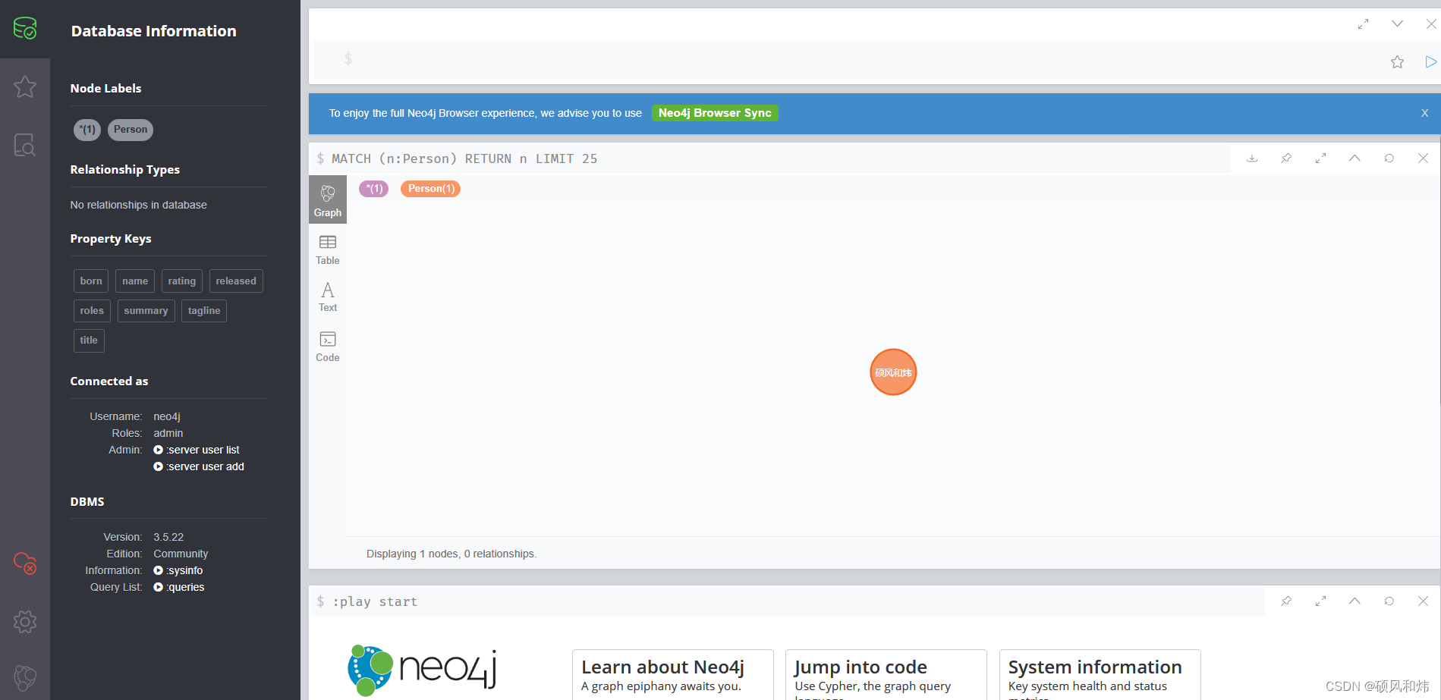
Task: Run the :queries command link
Action: (x=179, y=587)
